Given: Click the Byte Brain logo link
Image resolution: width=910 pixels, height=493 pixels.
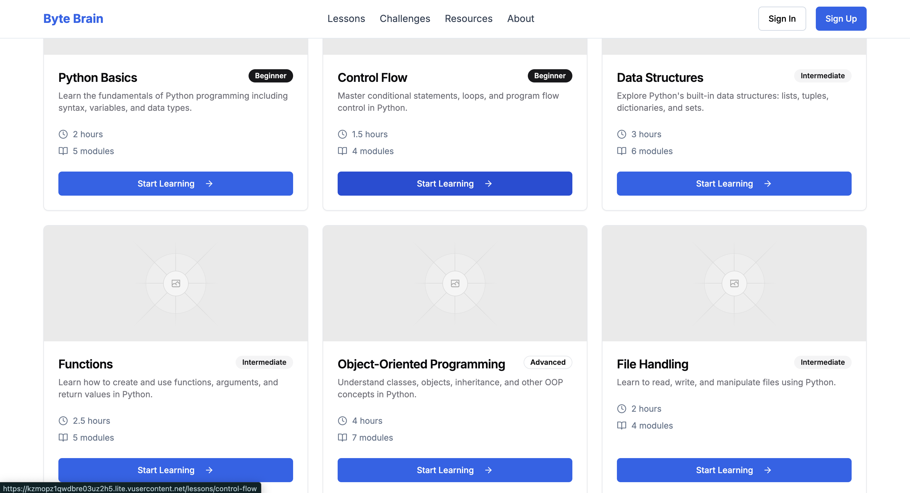Looking at the screenshot, I should (x=73, y=19).
